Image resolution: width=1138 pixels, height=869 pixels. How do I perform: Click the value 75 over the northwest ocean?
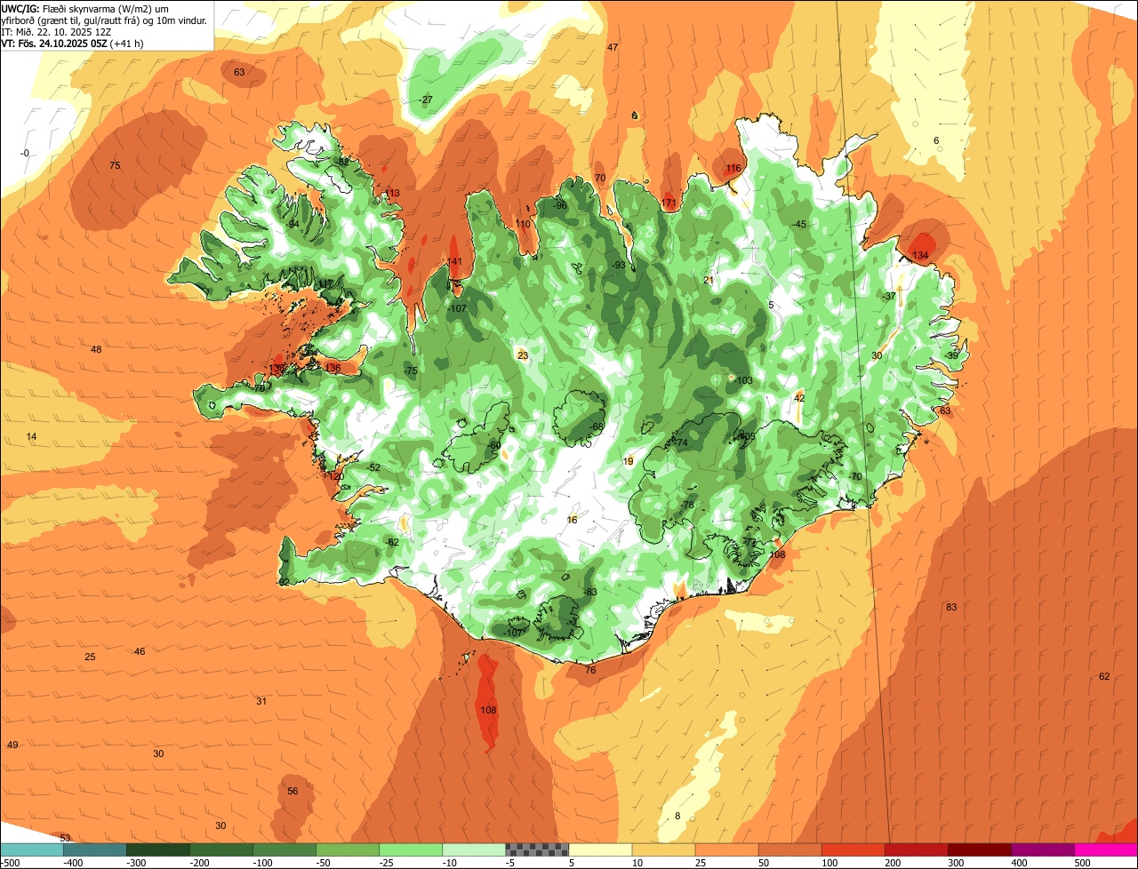tap(115, 166)
